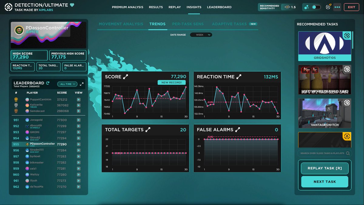Screen dimensions: 364x205
Task: Click the PDassonController profile avatar
Action: click(19, 30)
